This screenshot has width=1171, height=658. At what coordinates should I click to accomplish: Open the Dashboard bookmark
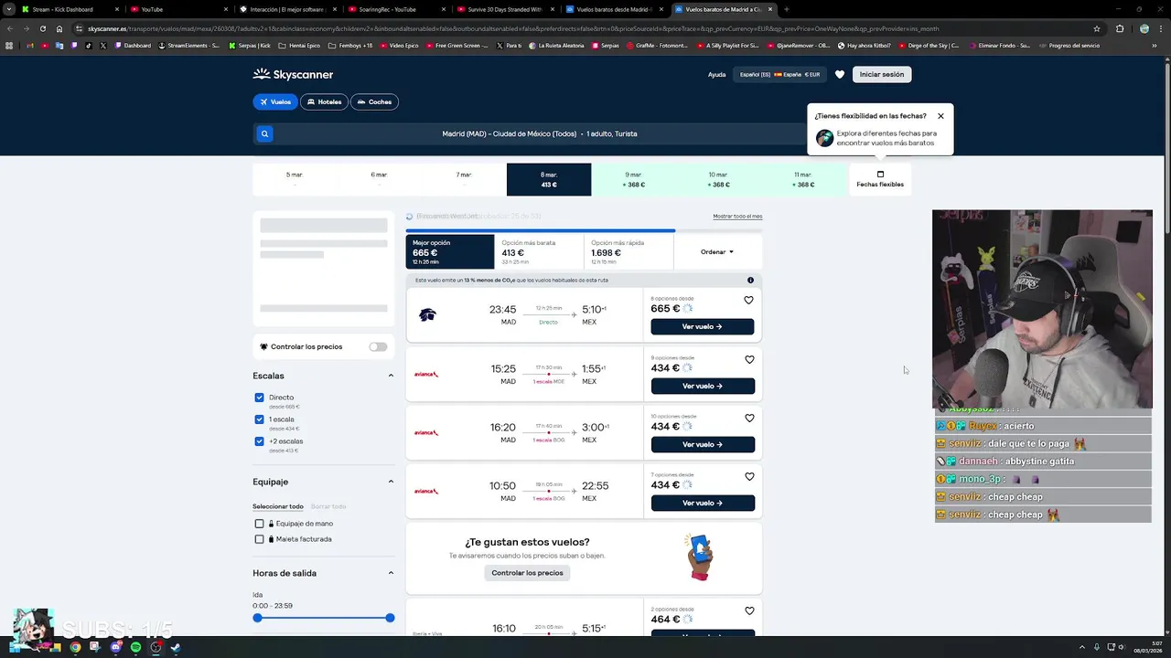tap(133, 46)
